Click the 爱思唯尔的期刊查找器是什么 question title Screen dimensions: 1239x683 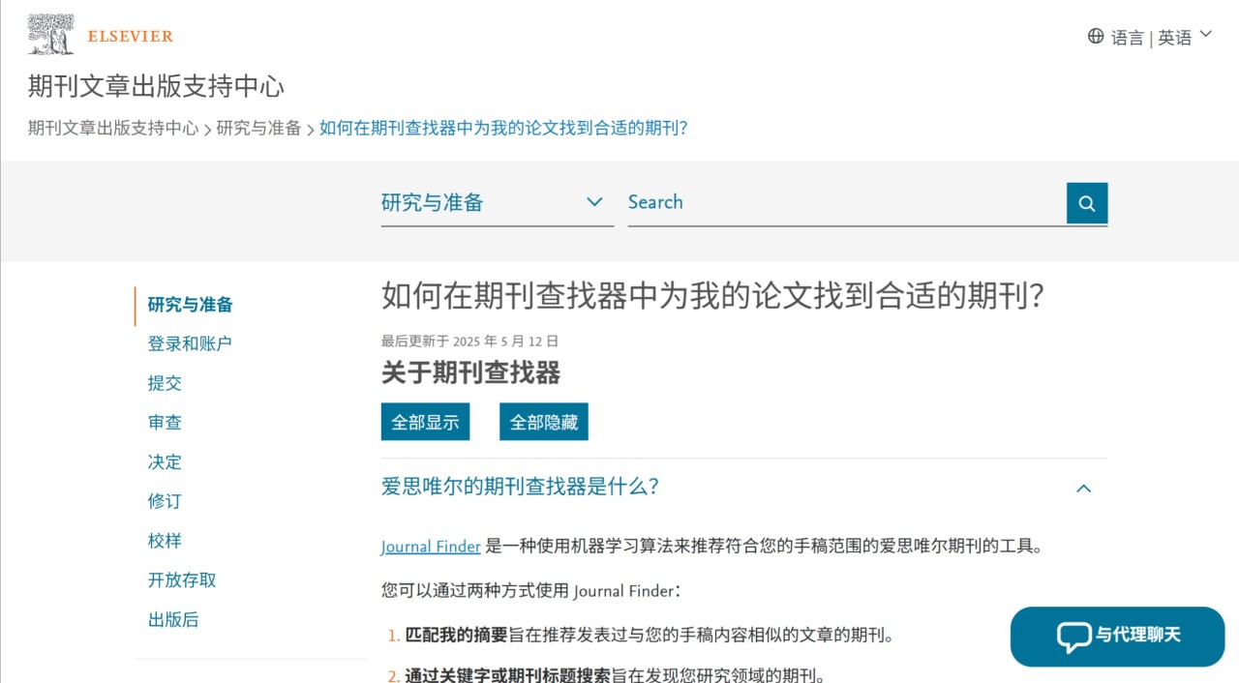coord(521,487)
